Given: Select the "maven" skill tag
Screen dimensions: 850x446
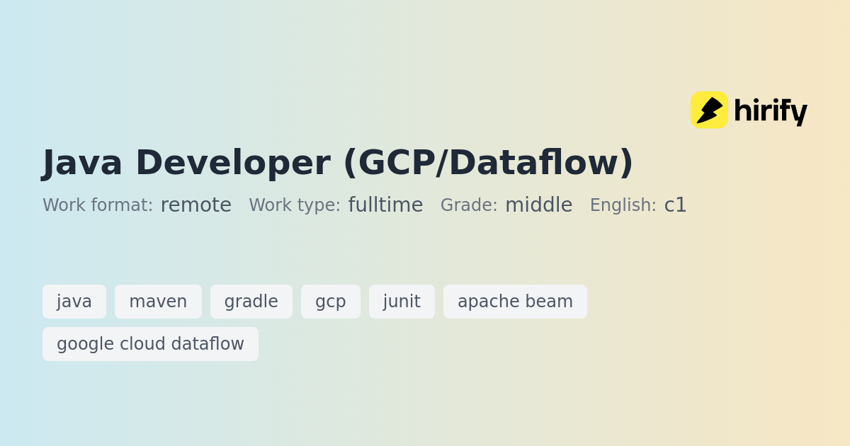Looking at the screenshot, I should tap(158, 302).
